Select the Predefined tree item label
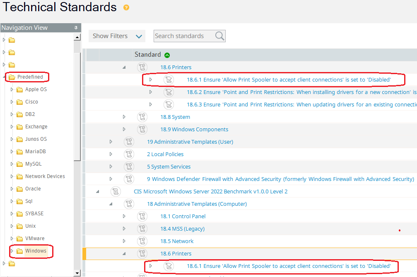 [30, 77]
